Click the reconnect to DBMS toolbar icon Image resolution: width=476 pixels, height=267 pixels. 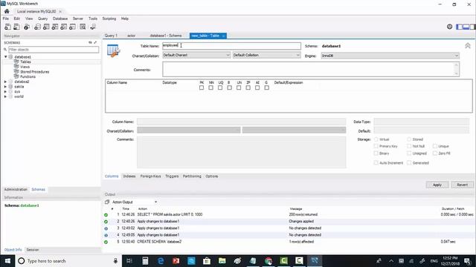point(93,27)
